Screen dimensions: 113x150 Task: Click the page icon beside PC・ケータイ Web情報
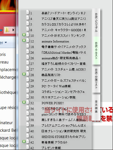tap(28, 85)
